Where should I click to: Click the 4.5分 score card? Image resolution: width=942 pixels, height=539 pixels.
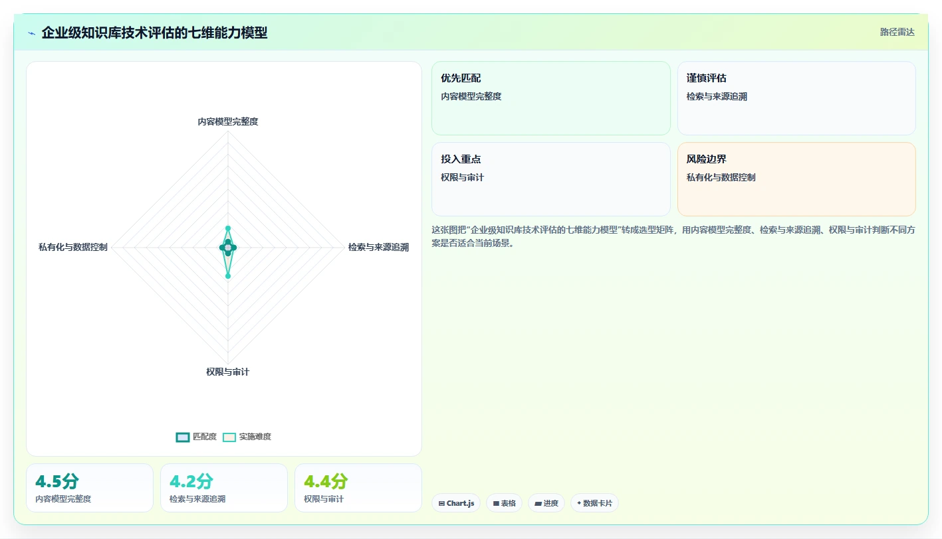click(x=90, y=488)
